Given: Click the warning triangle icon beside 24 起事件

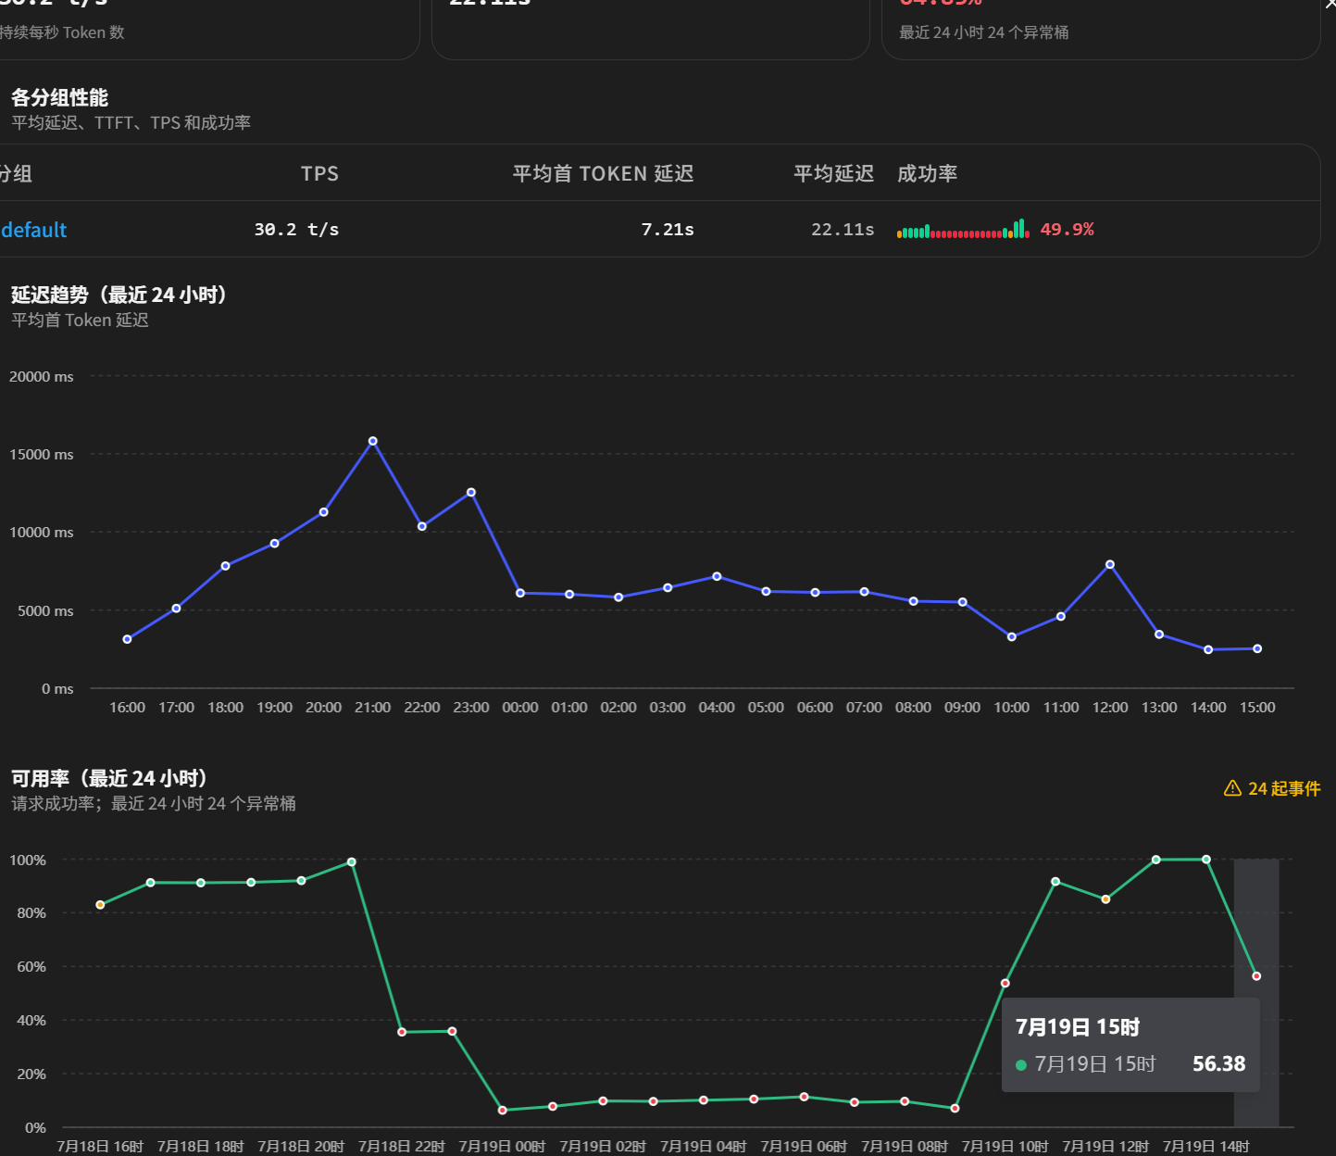Looking at the screenshot, I should 1232,788.
